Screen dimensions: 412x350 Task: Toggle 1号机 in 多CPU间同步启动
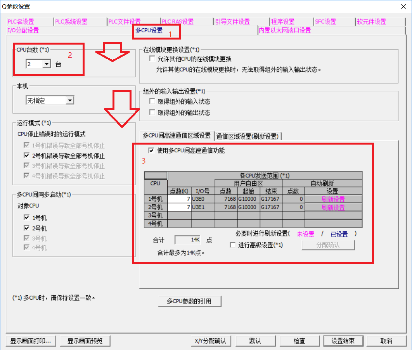click(26, 218)
